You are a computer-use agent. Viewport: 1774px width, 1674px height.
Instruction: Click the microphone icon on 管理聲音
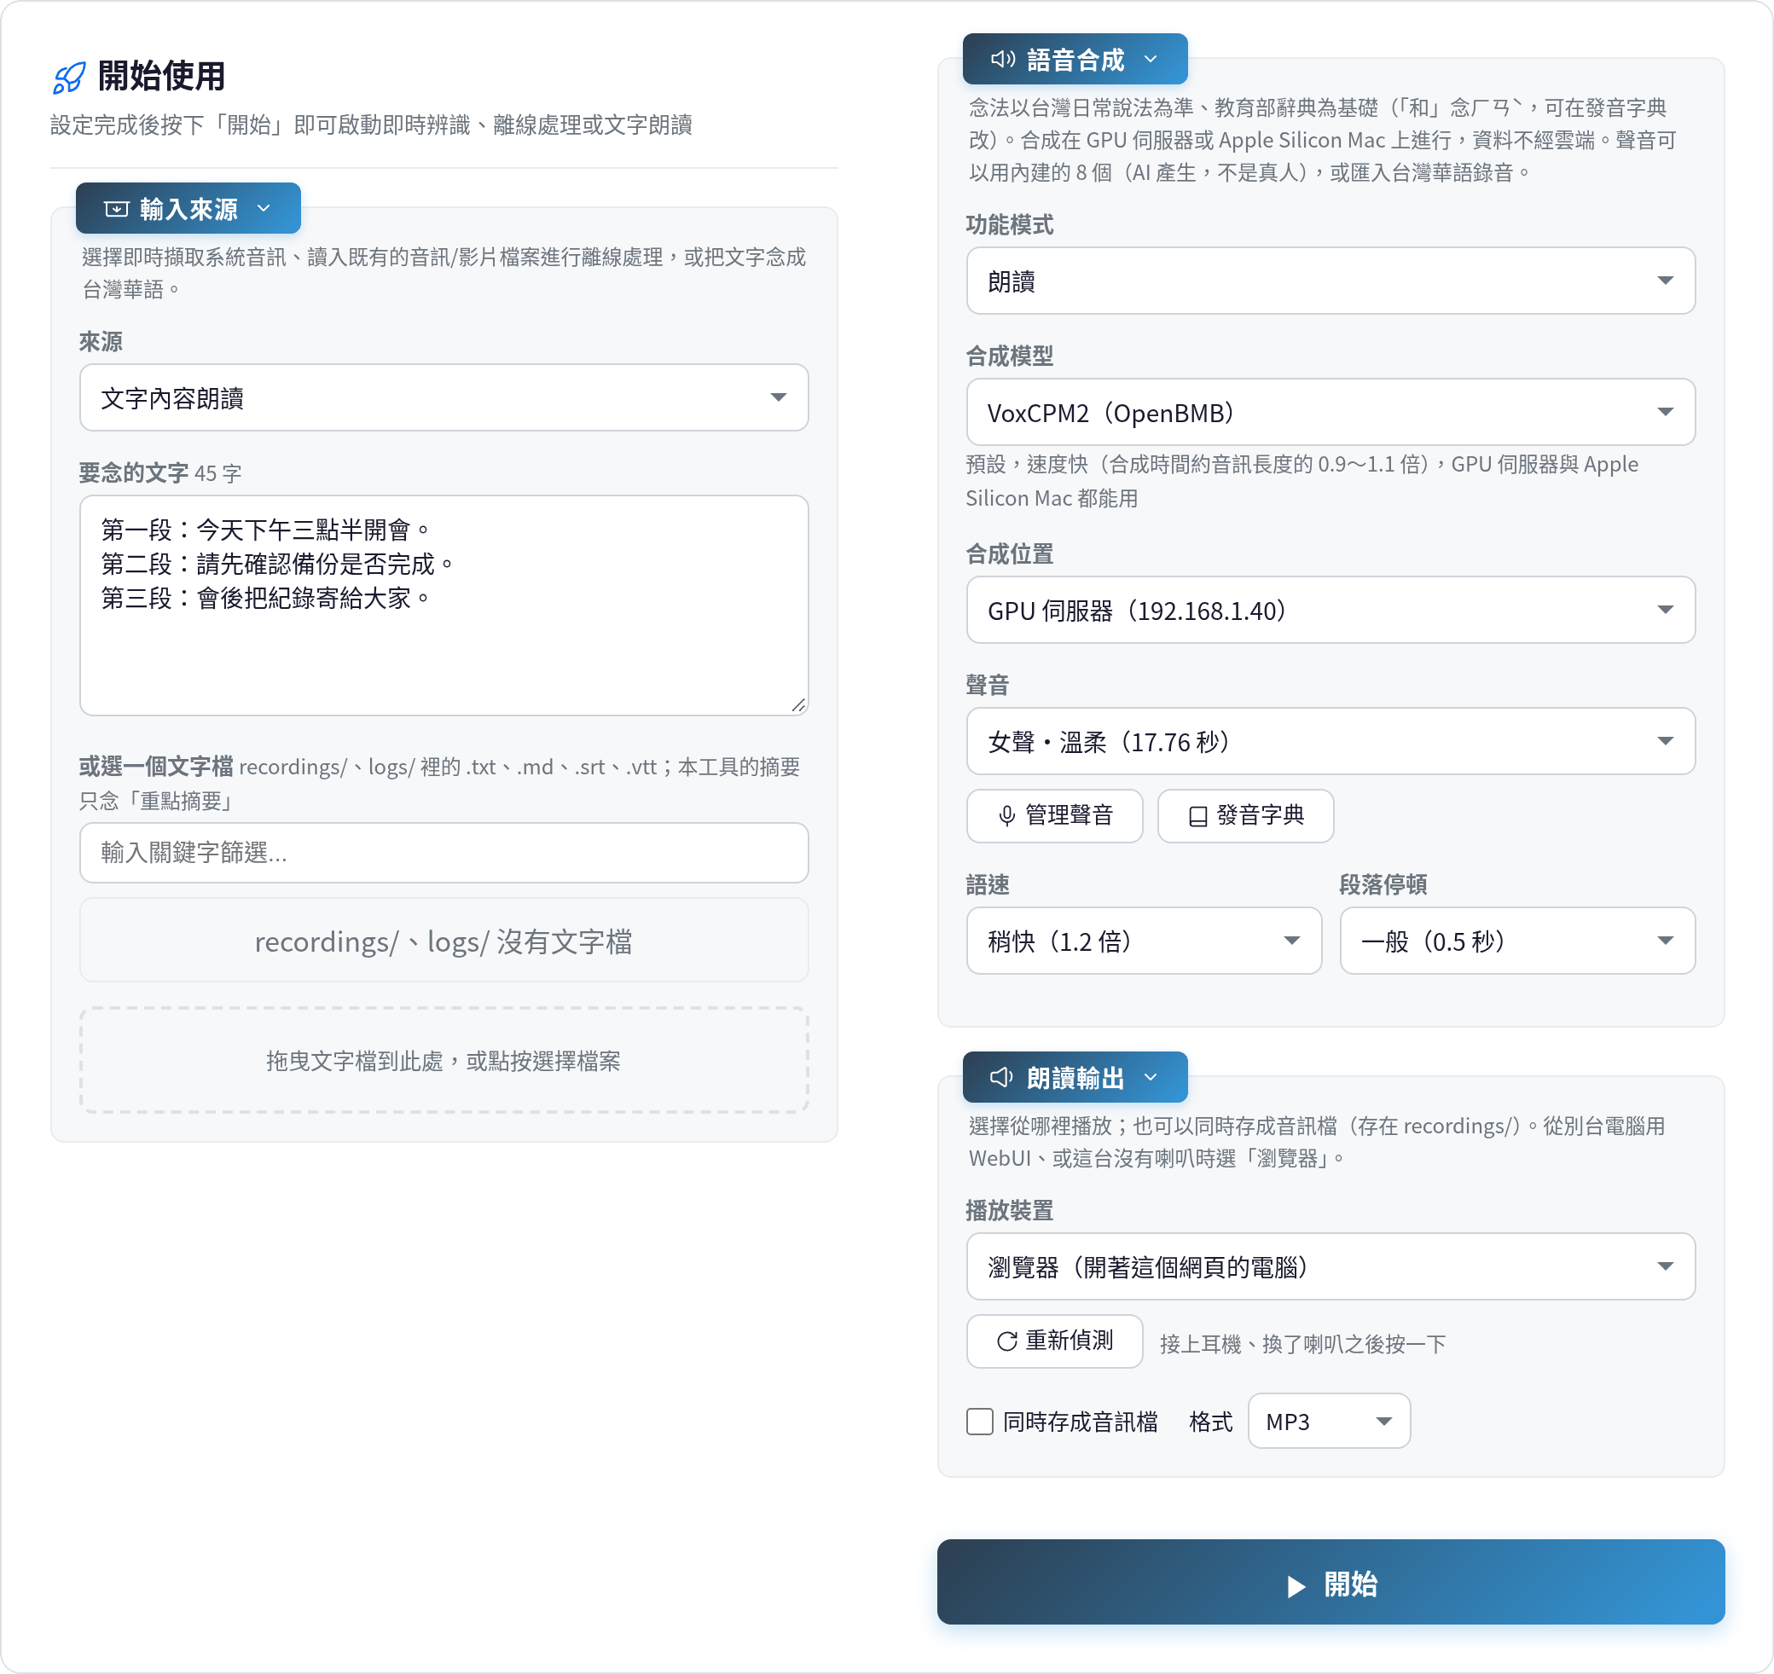tap(1006, 815)
